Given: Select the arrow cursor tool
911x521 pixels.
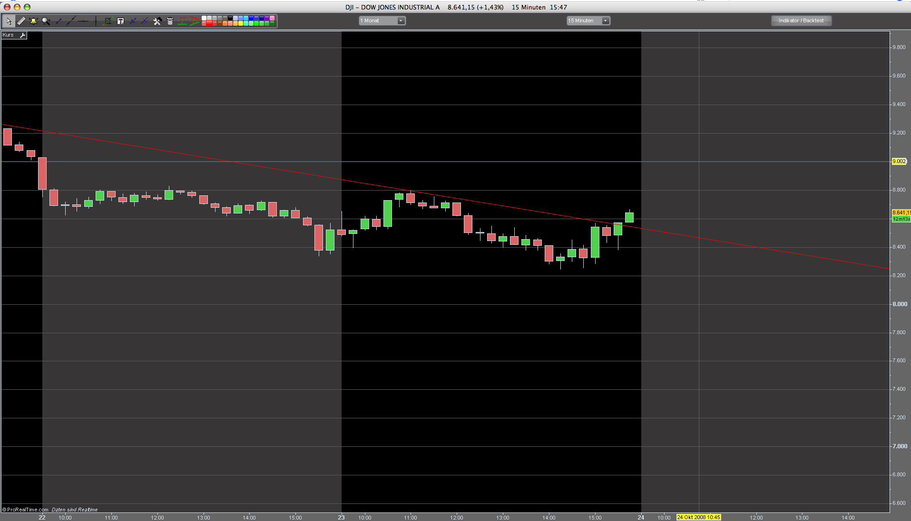Looking at the screenshot, I should 9,21.
